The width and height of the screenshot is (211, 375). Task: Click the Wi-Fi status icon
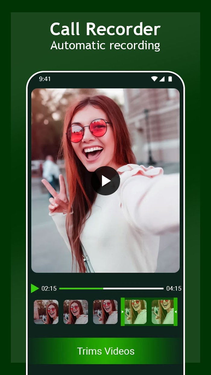(154, 79)
